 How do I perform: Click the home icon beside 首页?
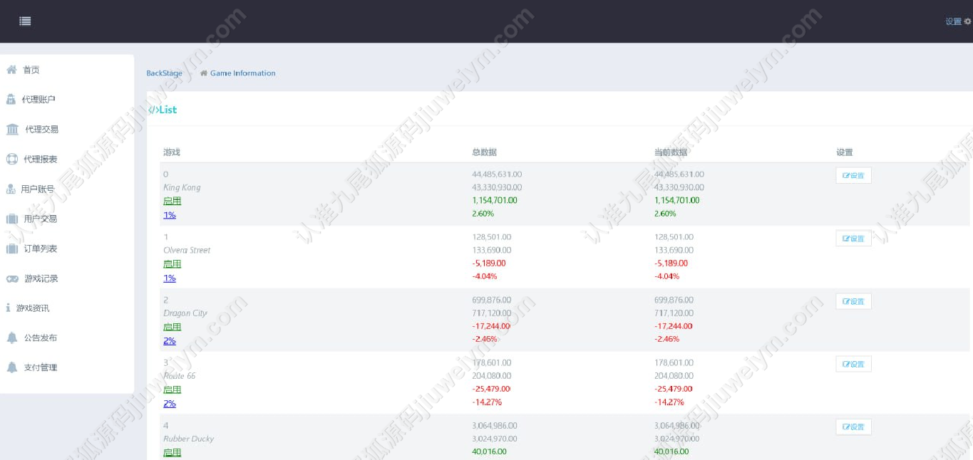(x=11, y=70)
